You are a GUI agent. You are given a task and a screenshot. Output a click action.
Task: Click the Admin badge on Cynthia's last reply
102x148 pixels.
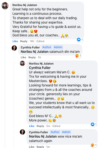pyautogui.click(x=66, y=132)
